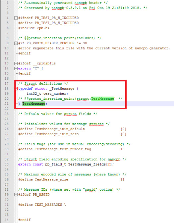This screenshot has width=174, height=223.
Task: Click TestMessage inside protoc_insertion_point struct comment
Action: [102, 99]
